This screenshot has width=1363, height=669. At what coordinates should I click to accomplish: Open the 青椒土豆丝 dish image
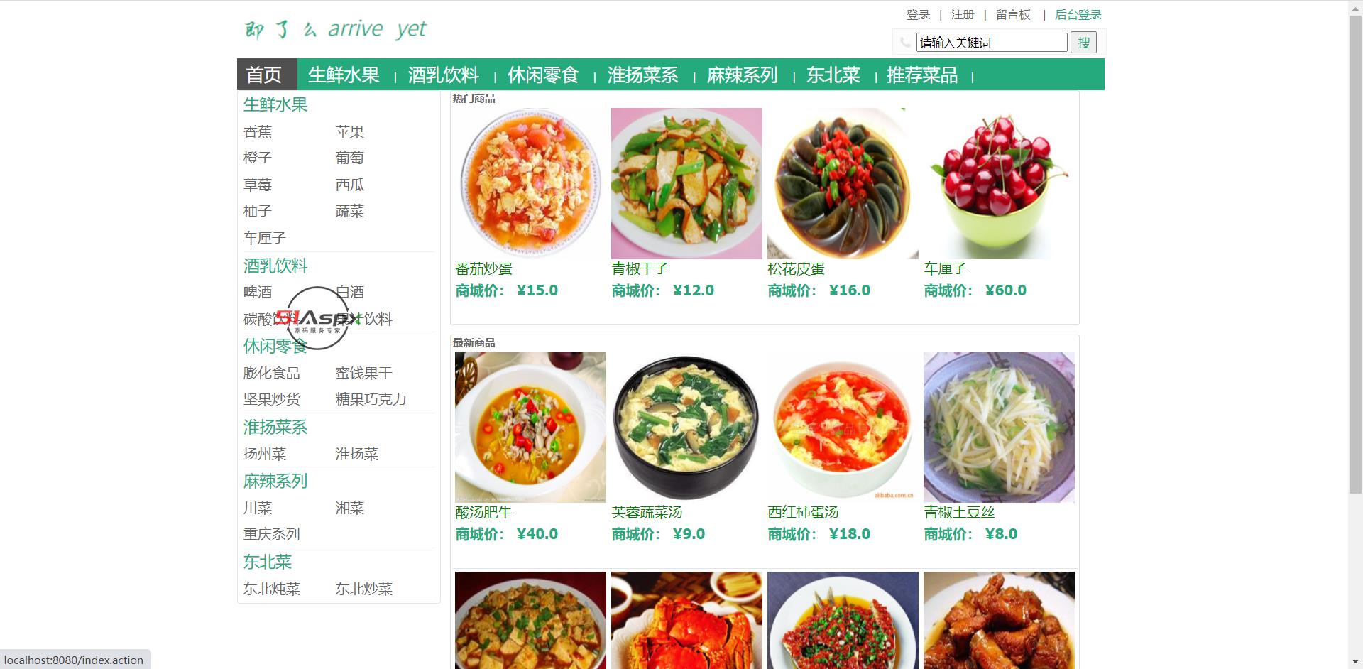click(x=999, y=428)
